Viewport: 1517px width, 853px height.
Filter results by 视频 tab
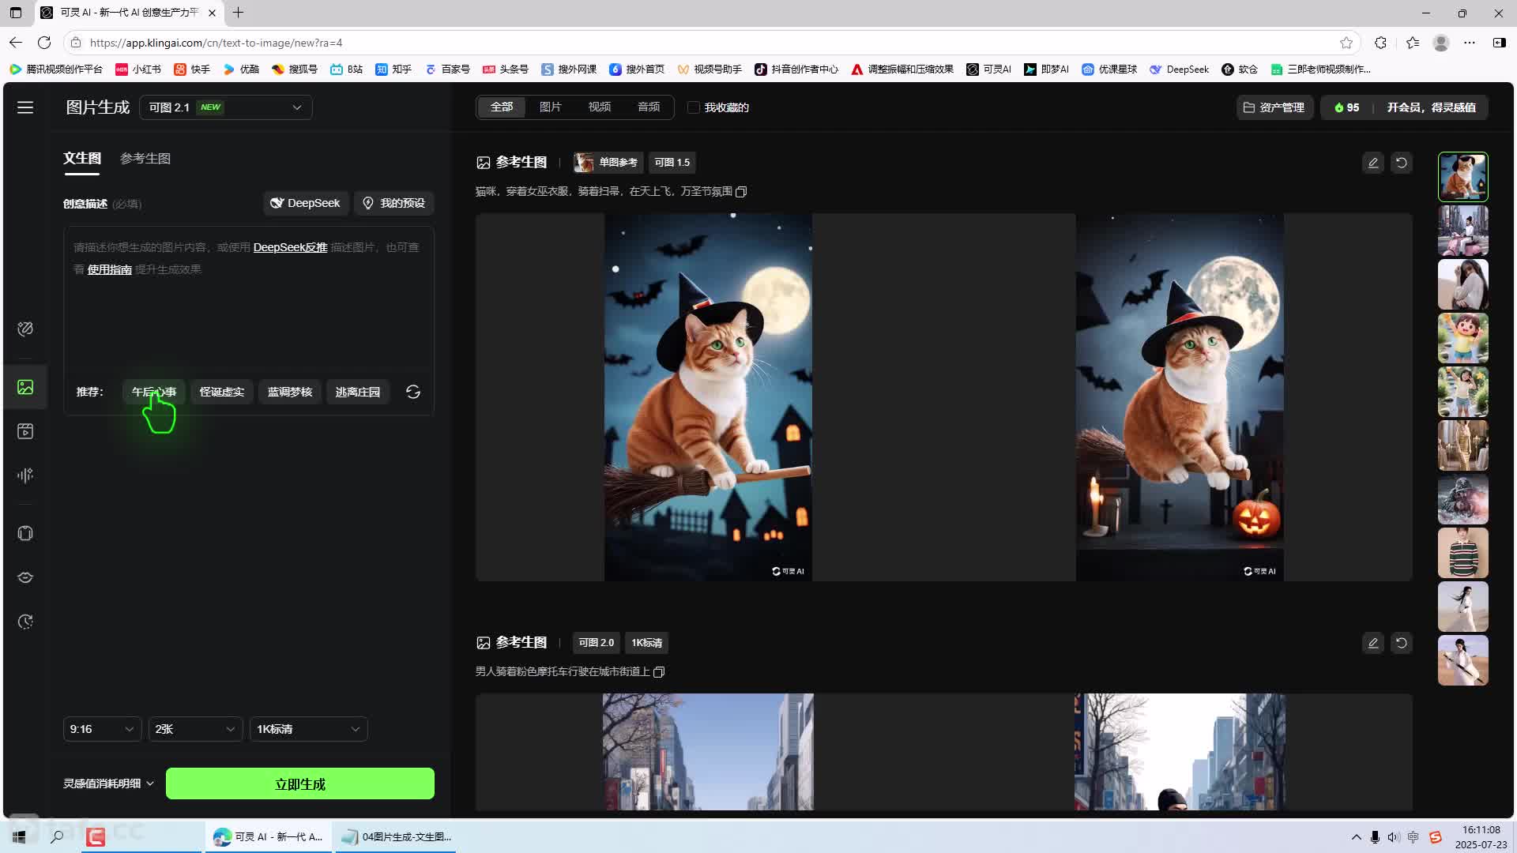coord(599,107)
